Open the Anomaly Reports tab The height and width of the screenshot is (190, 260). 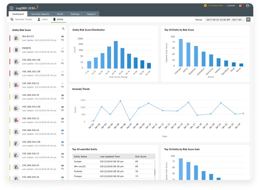coord(40,14)
